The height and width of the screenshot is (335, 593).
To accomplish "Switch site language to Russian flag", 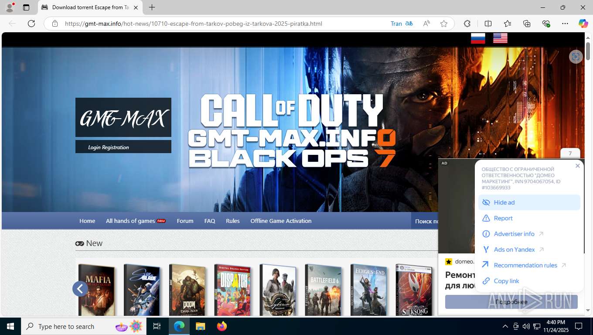I will 478,38.
